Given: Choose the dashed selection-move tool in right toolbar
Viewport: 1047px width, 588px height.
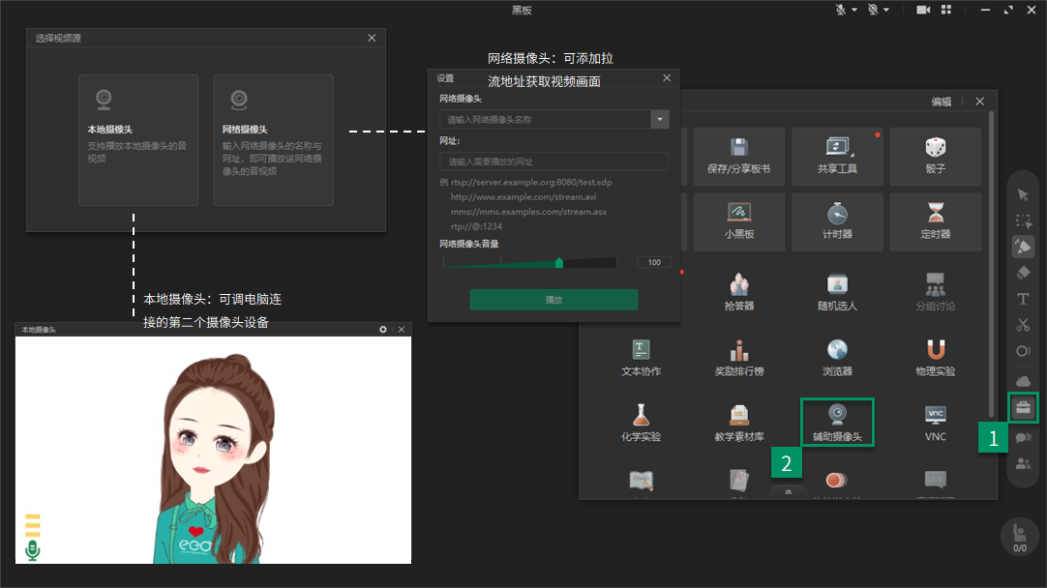Looking at the screenshot, I should (1023, 220).
